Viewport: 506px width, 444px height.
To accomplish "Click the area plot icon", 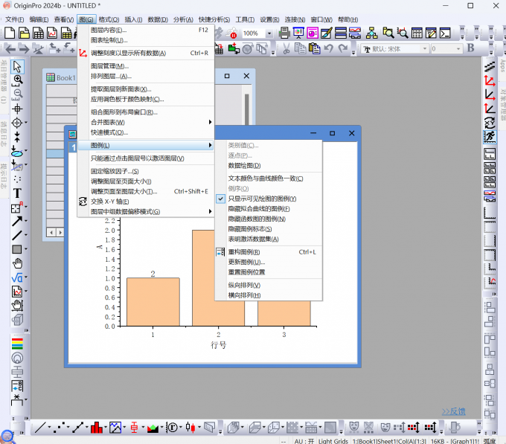I will tap(153, 428).
